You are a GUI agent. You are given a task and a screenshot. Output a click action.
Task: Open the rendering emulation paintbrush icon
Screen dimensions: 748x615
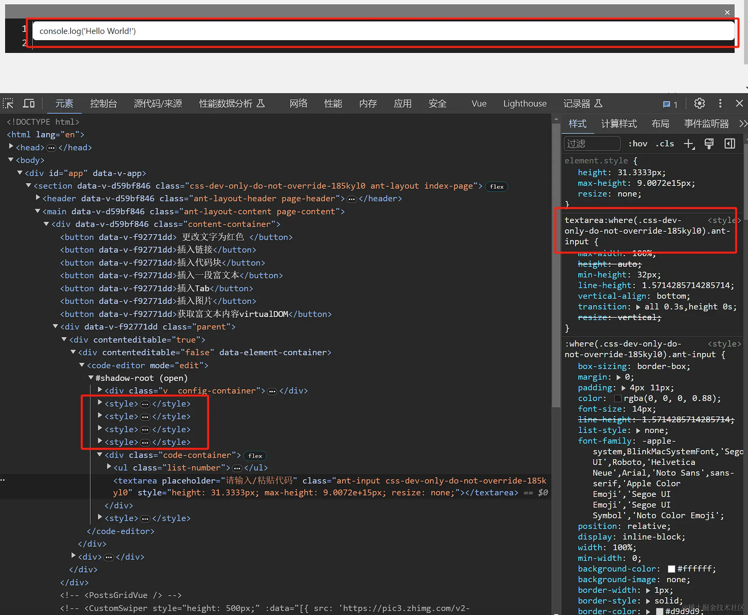point(709,144)
